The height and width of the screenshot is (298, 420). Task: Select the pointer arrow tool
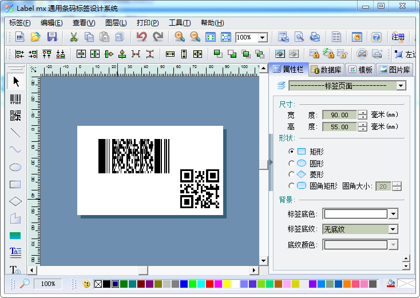pyautogui.click(x=15, y=82)
